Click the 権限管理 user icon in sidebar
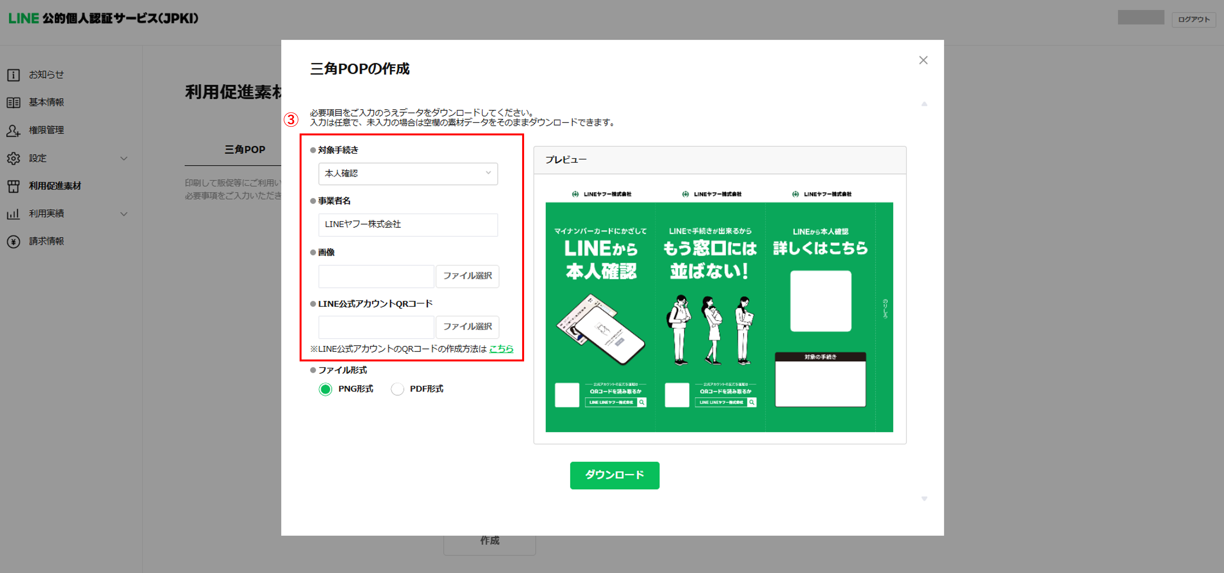1224x573 pixels. (13, 131)
